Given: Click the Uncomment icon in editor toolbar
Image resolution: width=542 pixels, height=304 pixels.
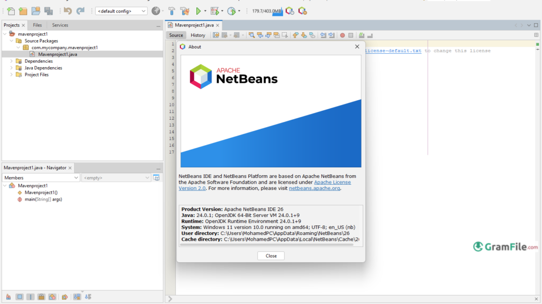Looking at the screenshot, I should pos(370,35).
